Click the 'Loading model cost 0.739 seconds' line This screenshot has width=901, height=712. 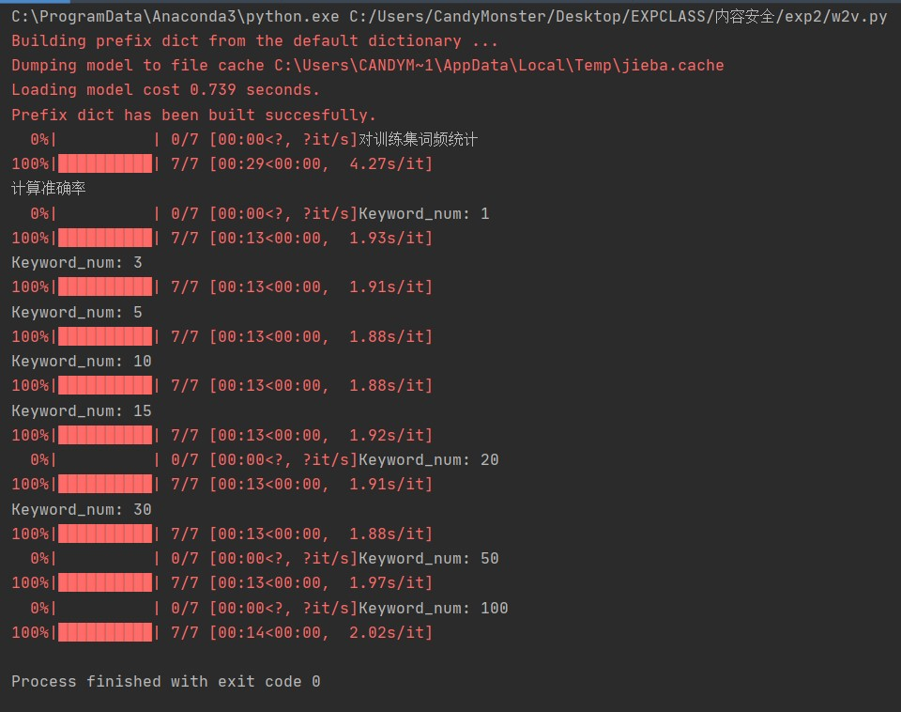[x=165, y=90]
